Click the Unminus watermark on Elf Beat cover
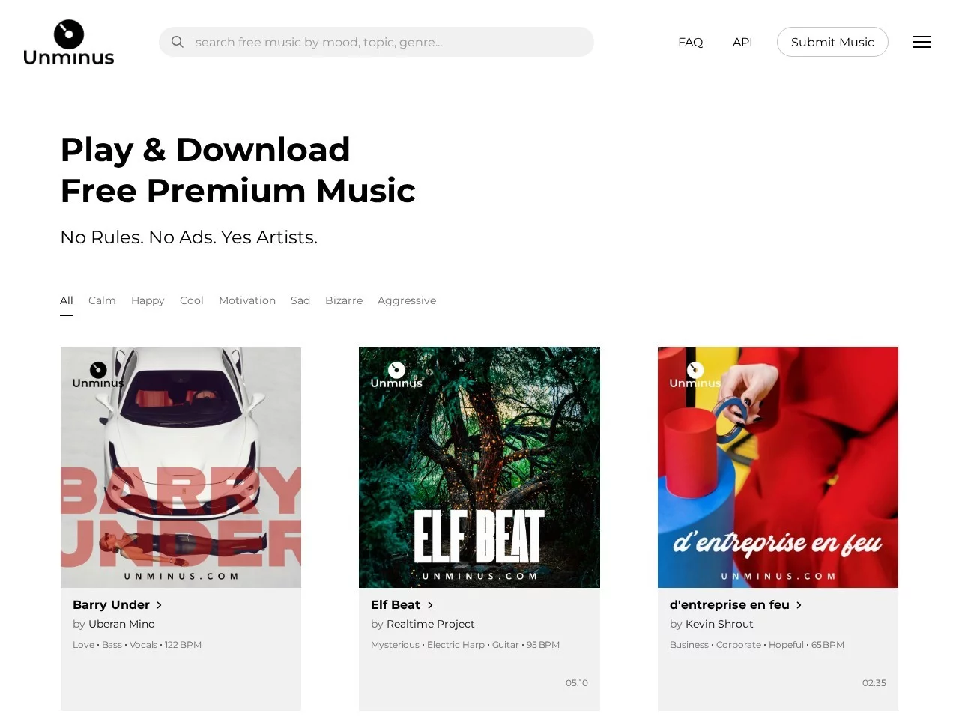The image size is (959, 719). point(396,375)
